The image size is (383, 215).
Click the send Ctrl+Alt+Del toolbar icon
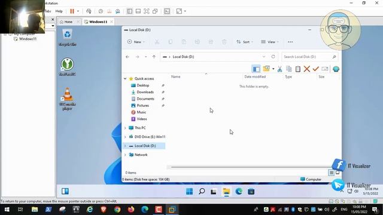click(x=89, y=11)
